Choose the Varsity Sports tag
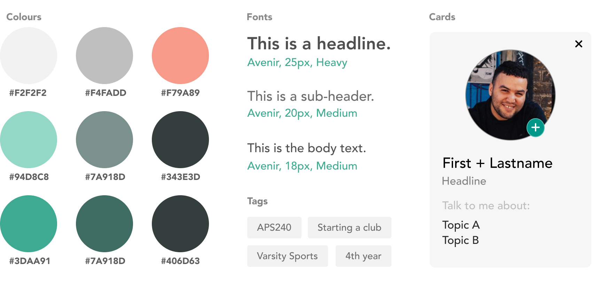Image resolution: width=592 pixels, height=296 pixels. [288, 256]
